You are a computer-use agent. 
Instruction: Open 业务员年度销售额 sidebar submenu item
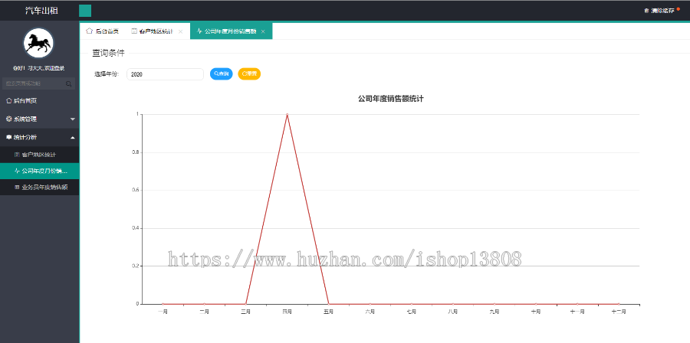pos(40,187)
